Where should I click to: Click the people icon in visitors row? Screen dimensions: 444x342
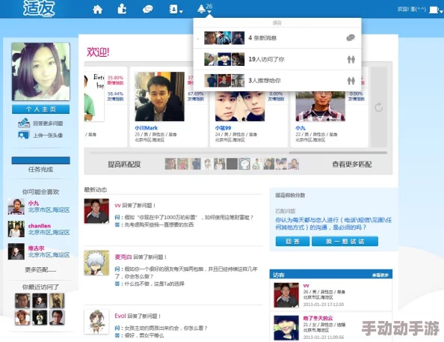[x=351, y=59]
